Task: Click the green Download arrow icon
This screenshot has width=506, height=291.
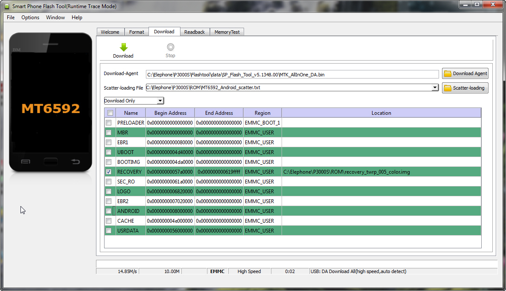Action: coord(123,47)
